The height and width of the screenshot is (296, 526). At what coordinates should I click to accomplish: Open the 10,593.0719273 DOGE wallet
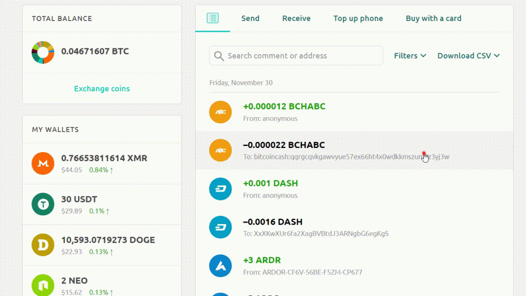[x=102, y=245]
